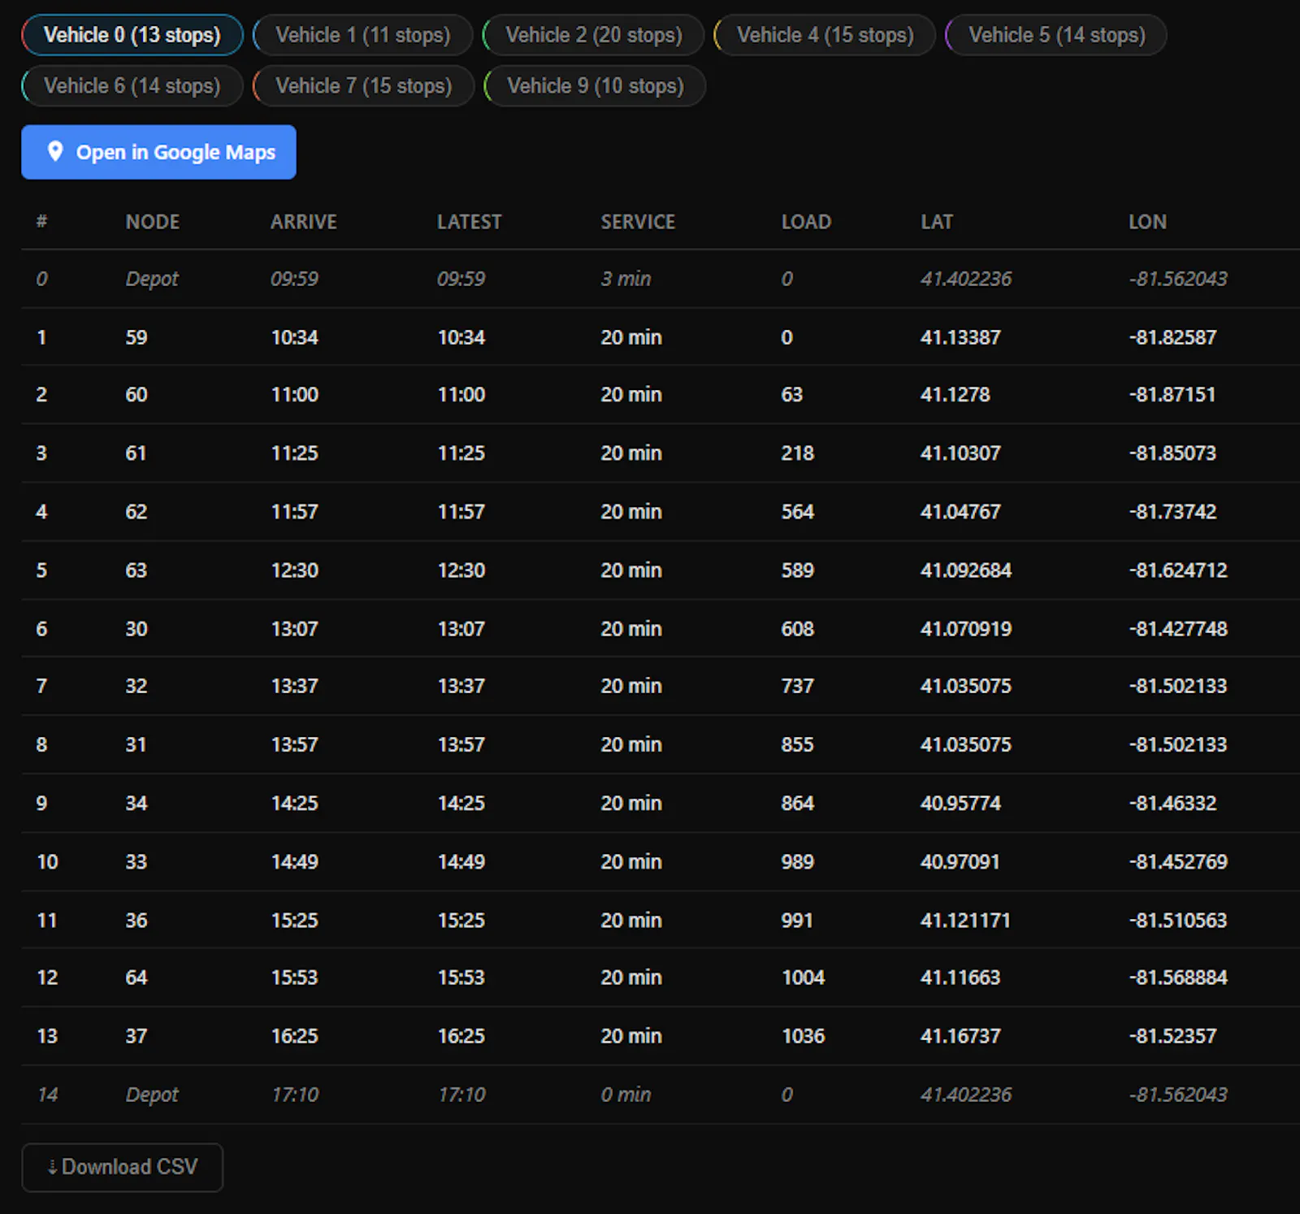Click arrive time 14:25
The width and height of the screenshot is (1300, 1214).
tap(294, 803)
